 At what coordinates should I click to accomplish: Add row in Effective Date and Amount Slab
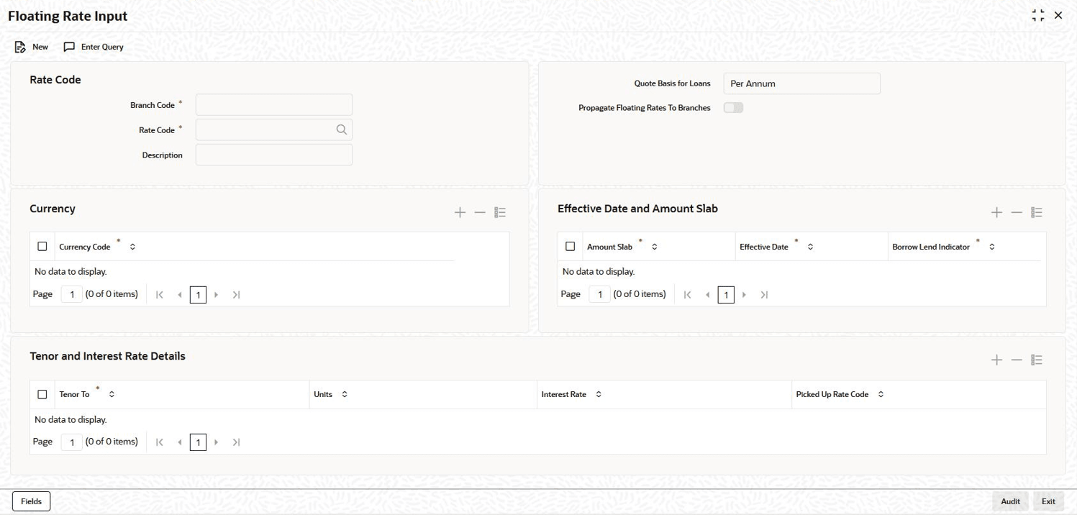[996, 212]
